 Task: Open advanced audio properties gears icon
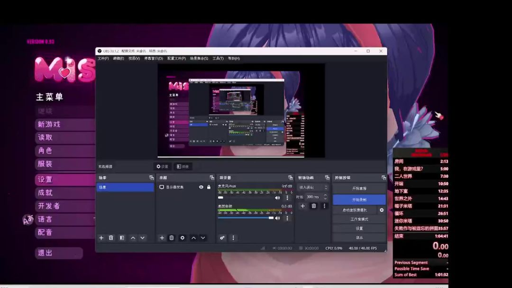pos(222,238)
